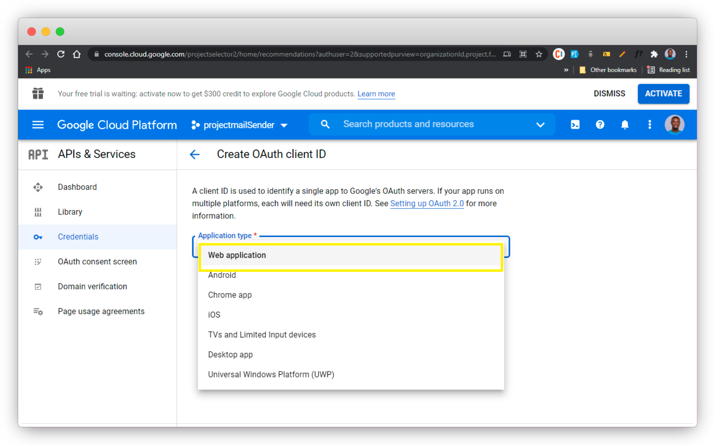The image size is (715, 445).
Task: Click the gift icon in trial banner
Action: point(38,94)
